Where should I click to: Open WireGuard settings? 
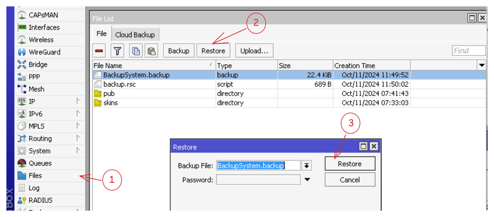point(44,52)
